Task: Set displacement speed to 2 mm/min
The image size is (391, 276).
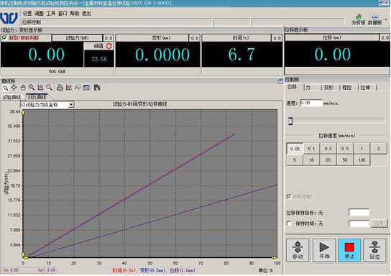Action: click(379, 149)
